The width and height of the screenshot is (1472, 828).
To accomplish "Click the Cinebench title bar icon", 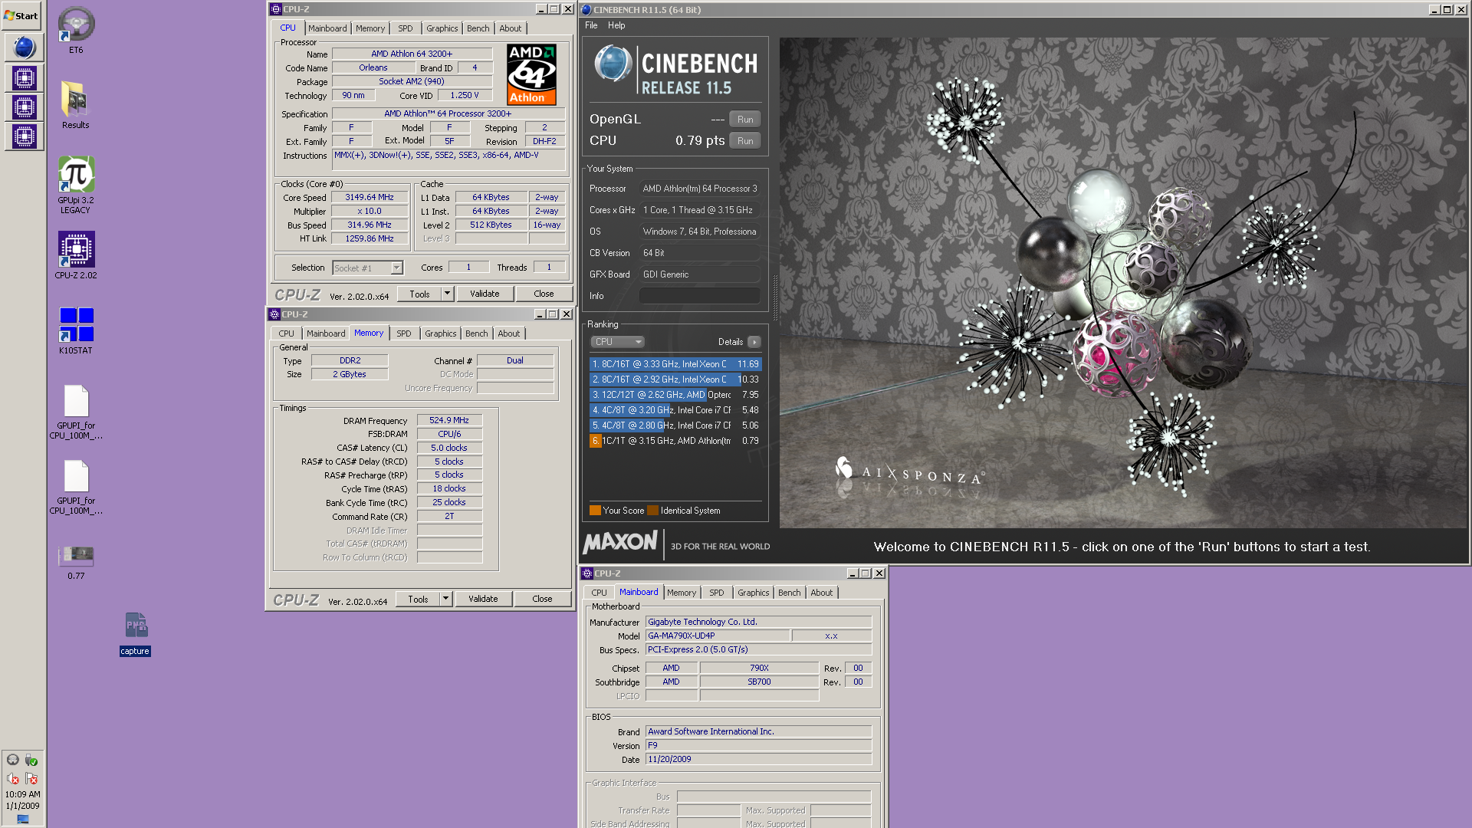I will [586, 10].
